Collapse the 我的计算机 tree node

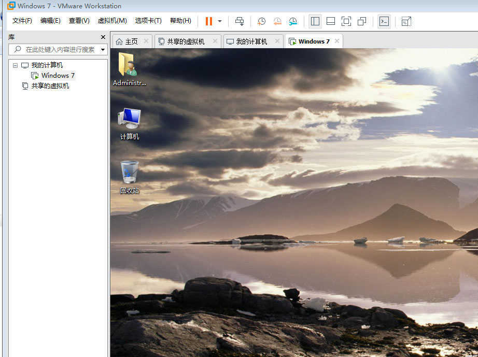click(x=15, y=65)
